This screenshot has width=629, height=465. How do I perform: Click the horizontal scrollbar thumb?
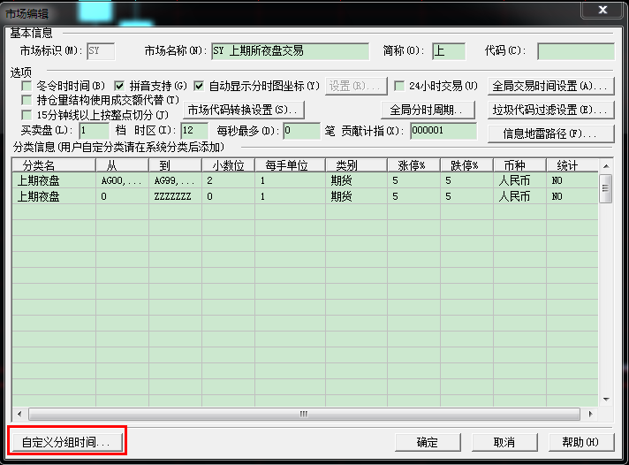click(x=304, y=414)
